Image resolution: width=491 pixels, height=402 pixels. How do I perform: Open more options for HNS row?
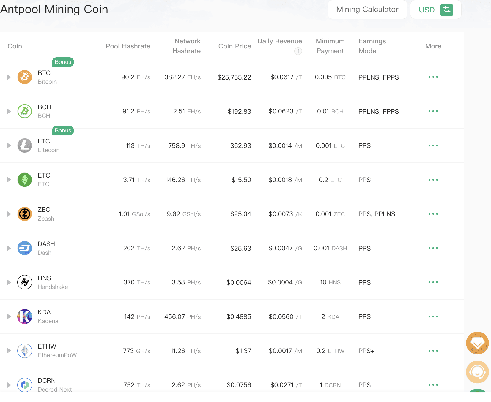(x=433, y=282)
